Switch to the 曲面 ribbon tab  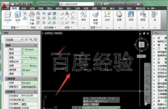click(32, 8)
